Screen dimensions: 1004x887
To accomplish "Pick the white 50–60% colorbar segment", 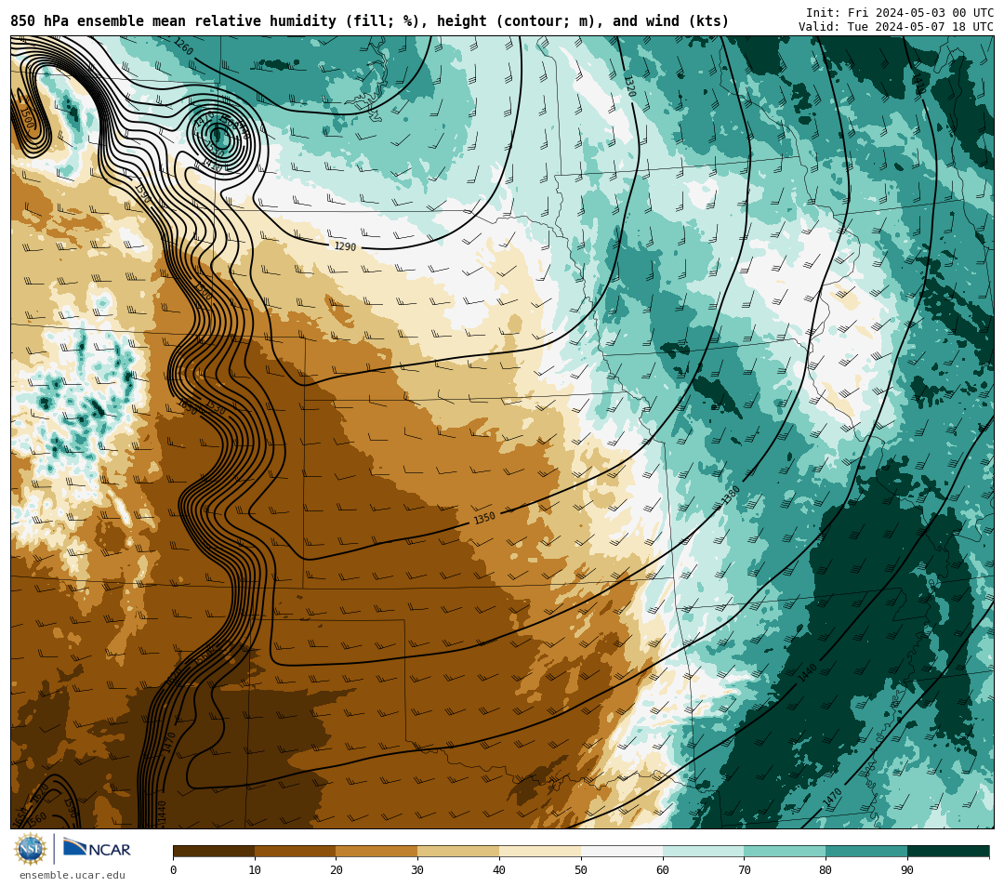I will coord(622,851).
